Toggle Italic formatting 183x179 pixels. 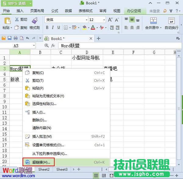click(53, 27)
